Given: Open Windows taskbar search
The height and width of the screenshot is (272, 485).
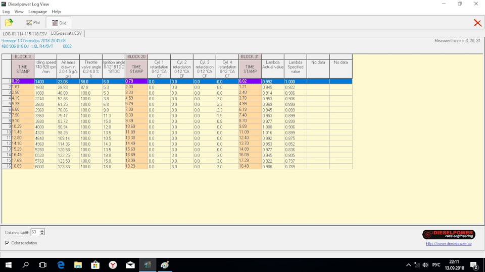Looking at the screenshot, I should [26, 265].
